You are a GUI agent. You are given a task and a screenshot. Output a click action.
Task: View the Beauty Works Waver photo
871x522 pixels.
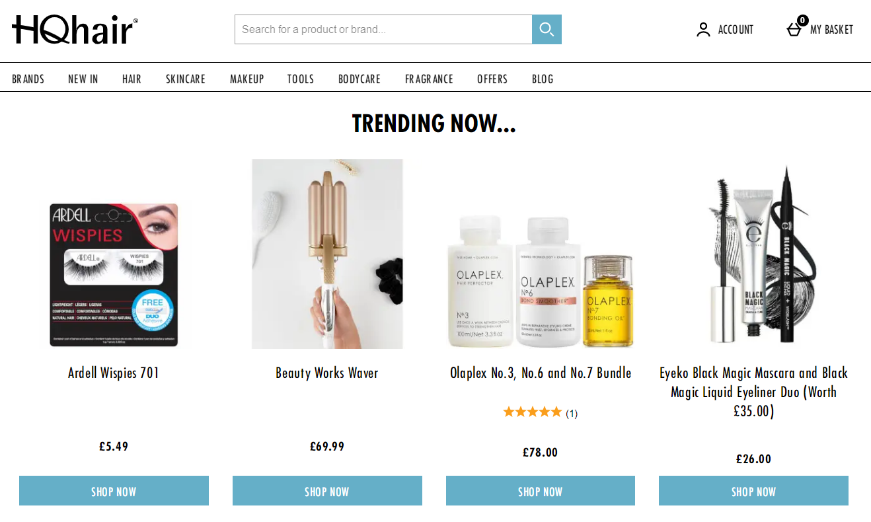pos(327,254)
